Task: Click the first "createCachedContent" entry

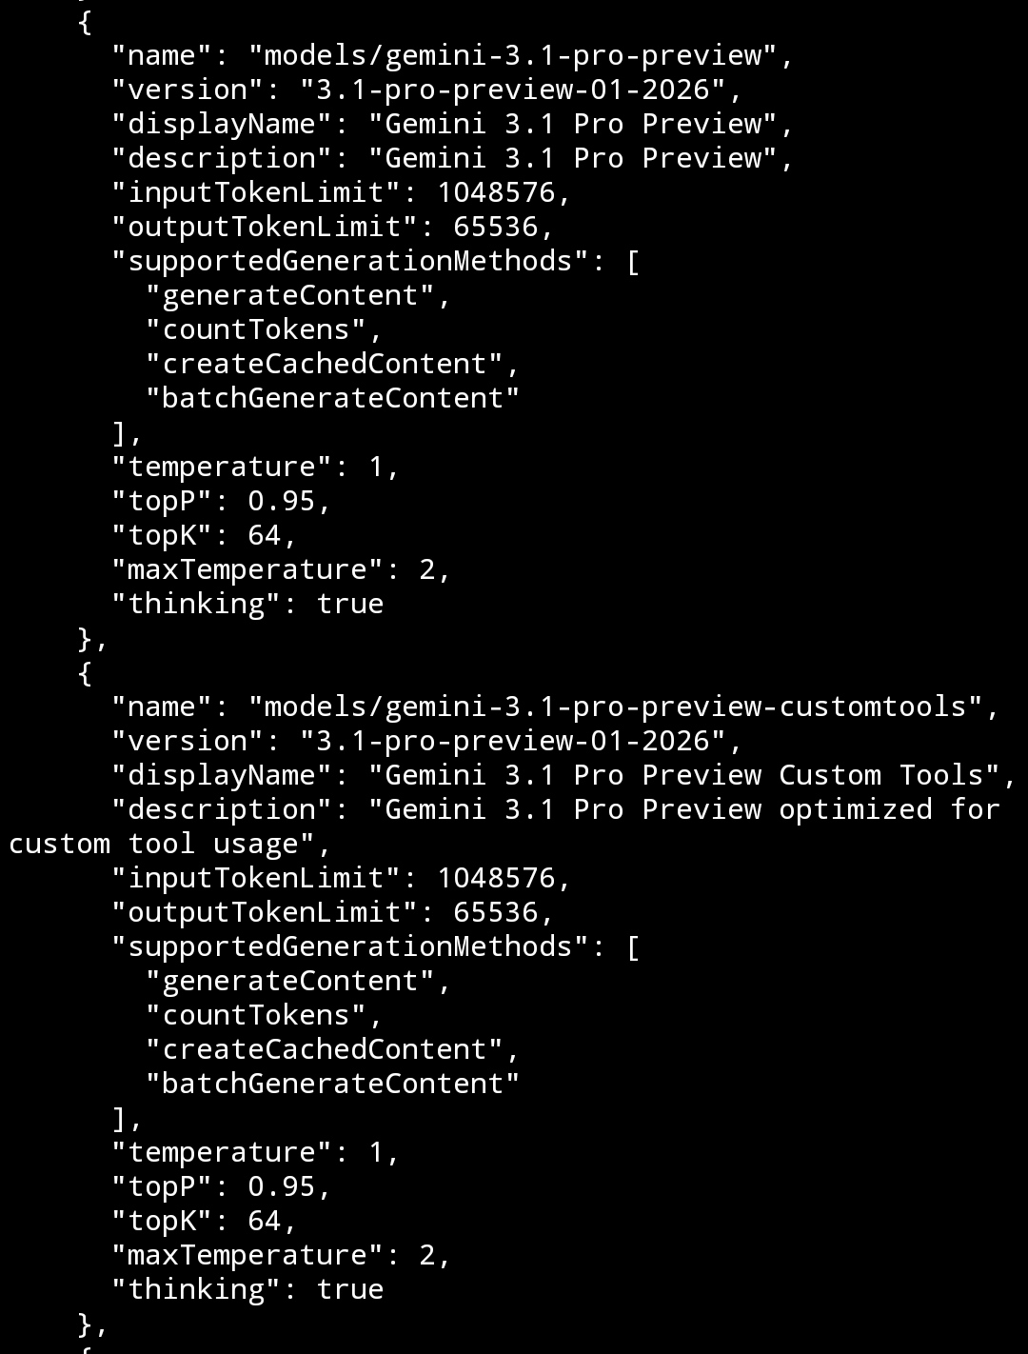Action: coord(325,364)
